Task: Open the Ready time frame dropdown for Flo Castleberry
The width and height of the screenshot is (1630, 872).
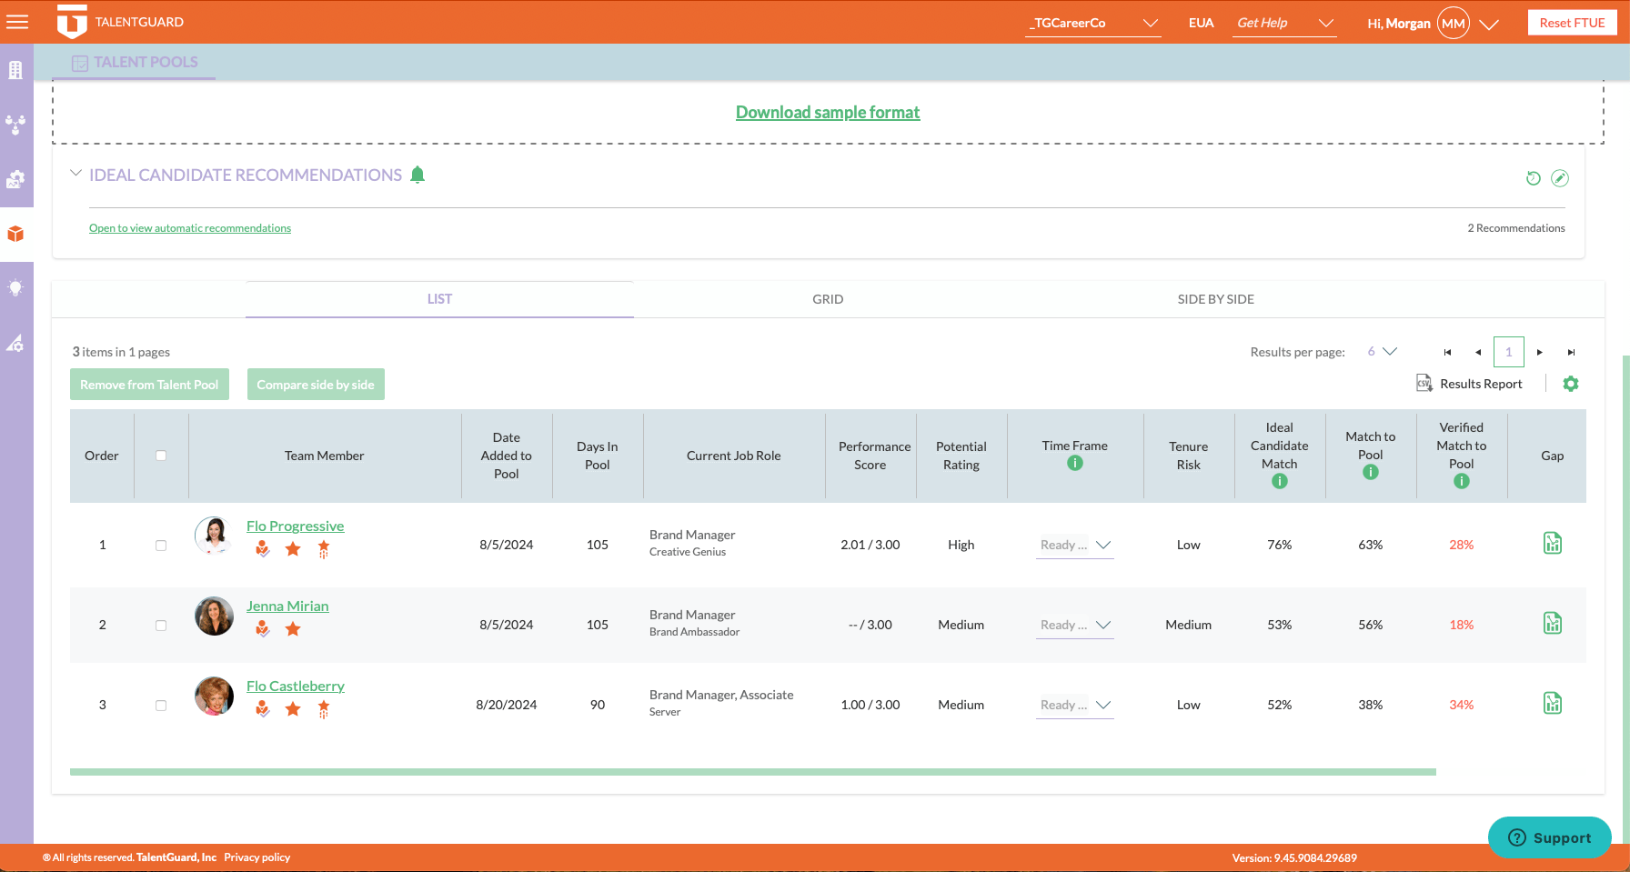Action: tap(1074, 705)
